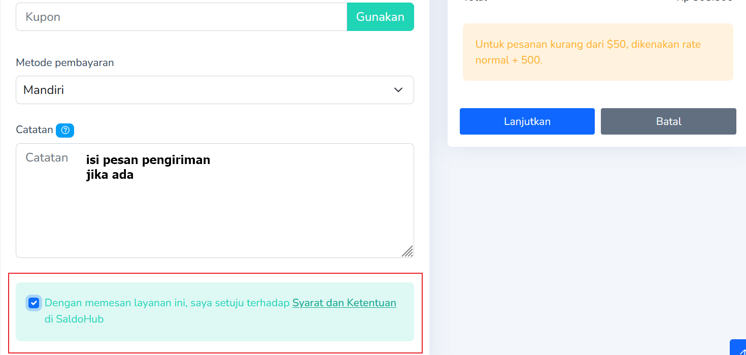Image resolution: width=746 pixels, height=355 pixels.
Task: Click the resize grip of the Catatan textarea
Action: pos(407,251)
